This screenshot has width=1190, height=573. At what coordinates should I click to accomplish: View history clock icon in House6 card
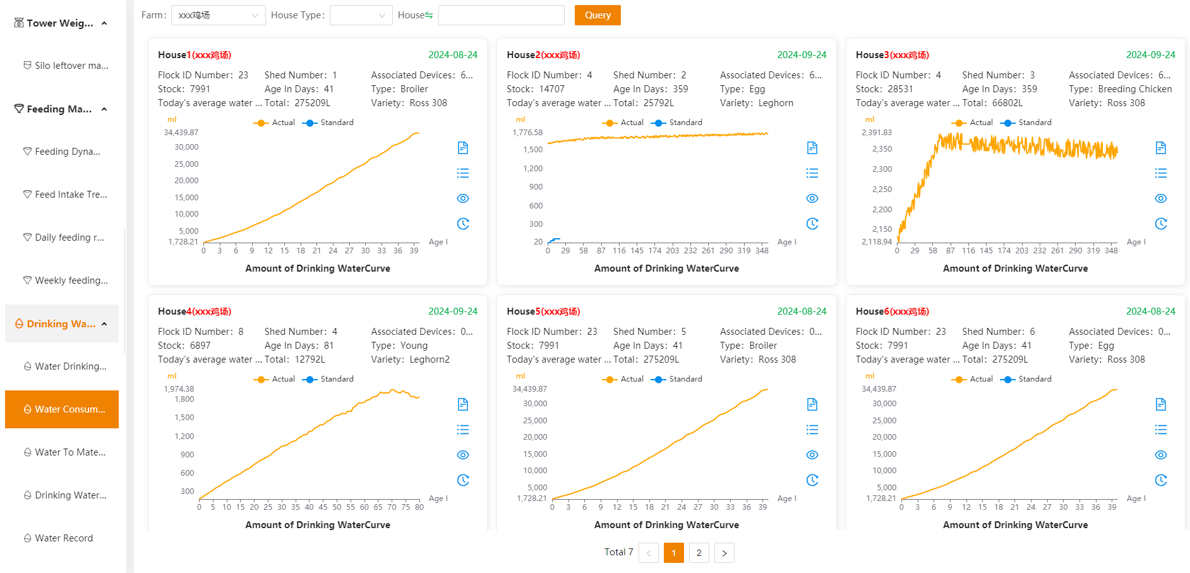pyautogui.click(x=1161, y=480)
